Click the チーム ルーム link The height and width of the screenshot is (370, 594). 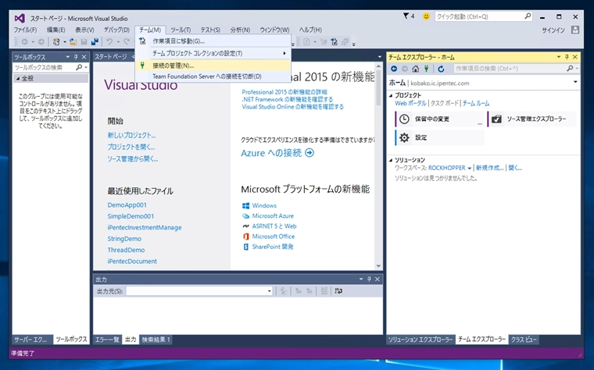coord(476,103)
